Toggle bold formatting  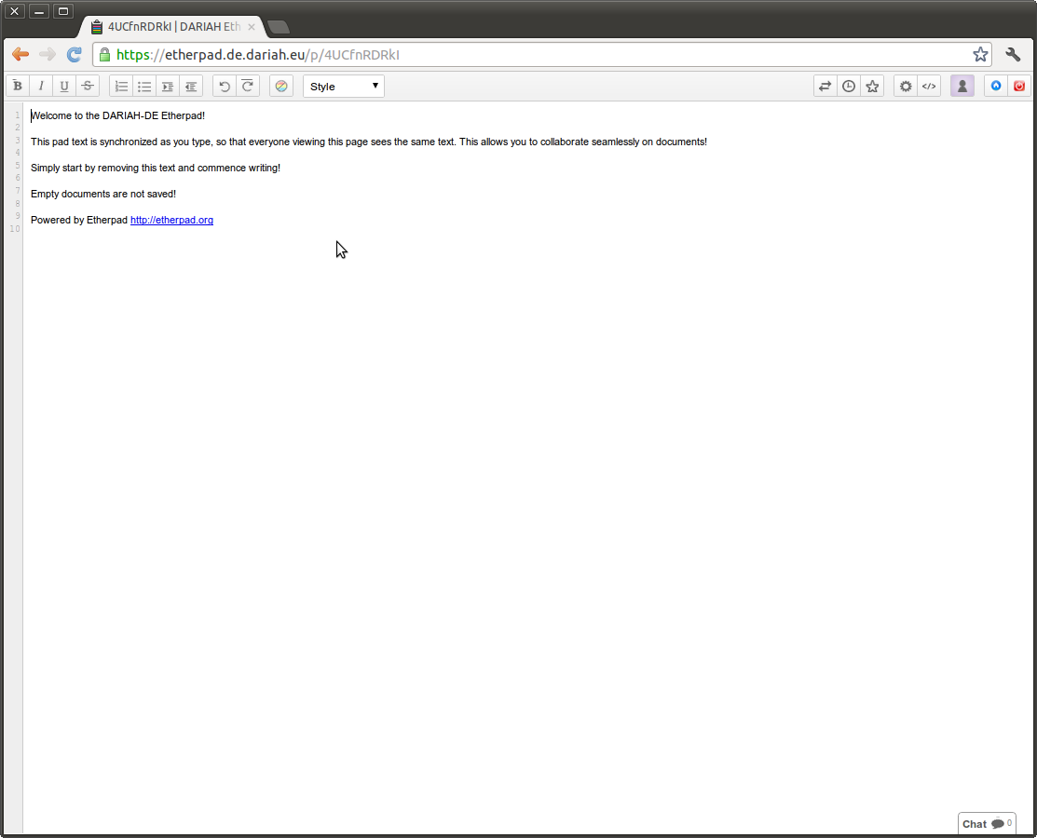point(18,87)
